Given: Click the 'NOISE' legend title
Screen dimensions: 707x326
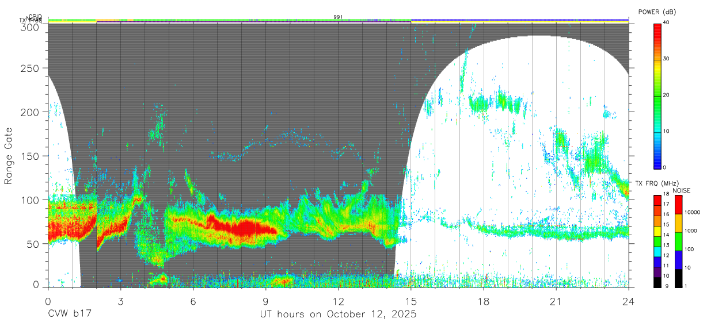Looking at the screenshot, I should coord(681,190).
